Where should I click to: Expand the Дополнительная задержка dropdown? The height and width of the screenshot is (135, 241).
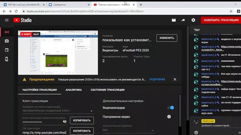click(128, 130)
